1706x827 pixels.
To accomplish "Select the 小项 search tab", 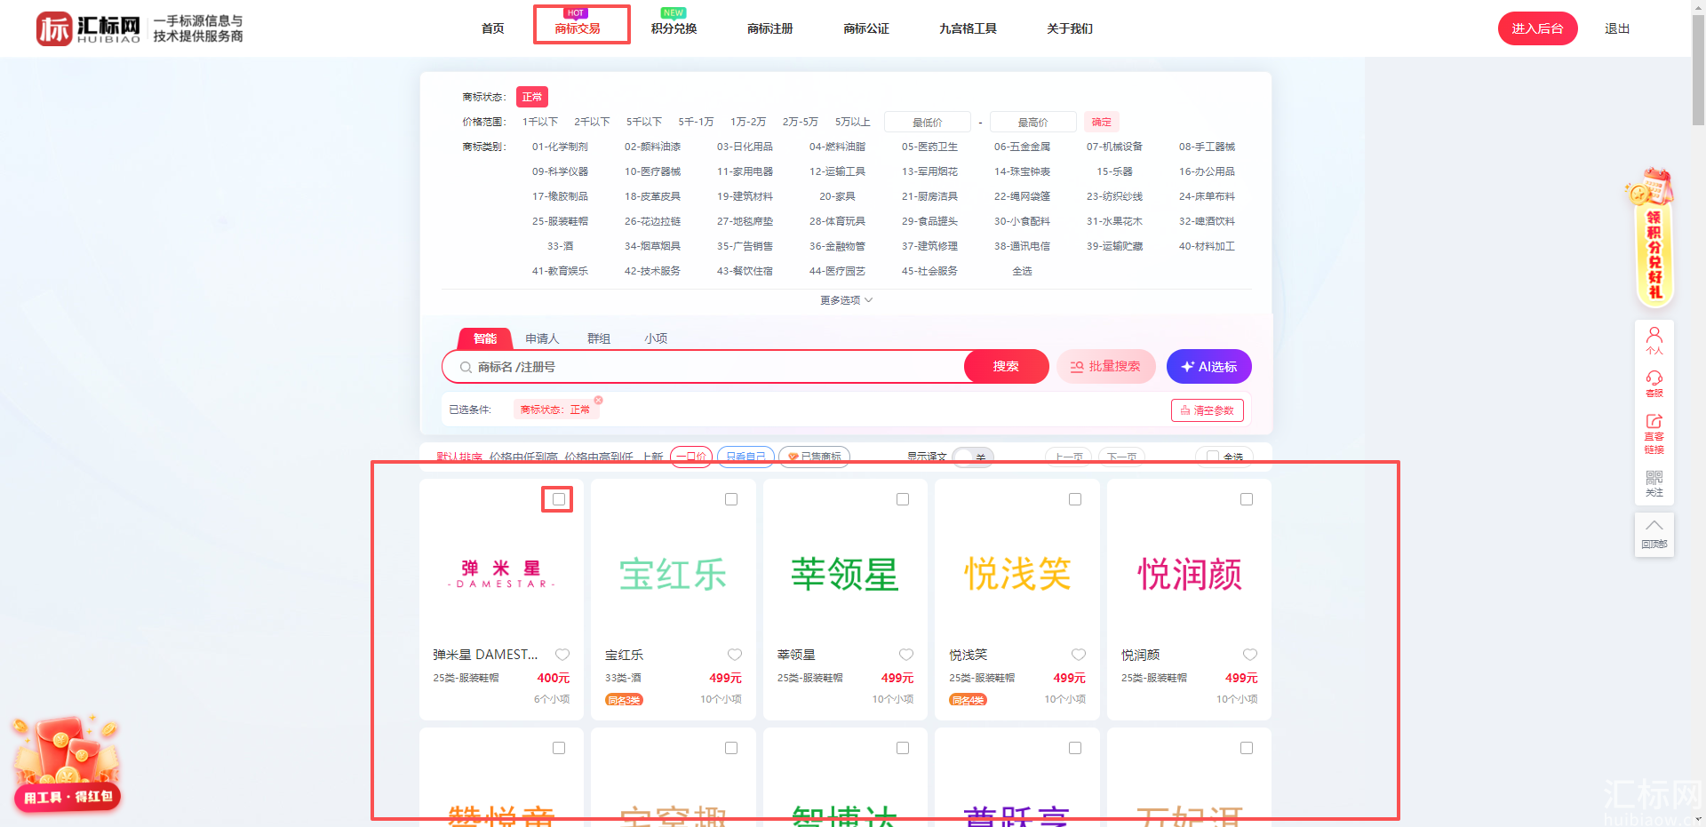I will [x=656, y=338].
